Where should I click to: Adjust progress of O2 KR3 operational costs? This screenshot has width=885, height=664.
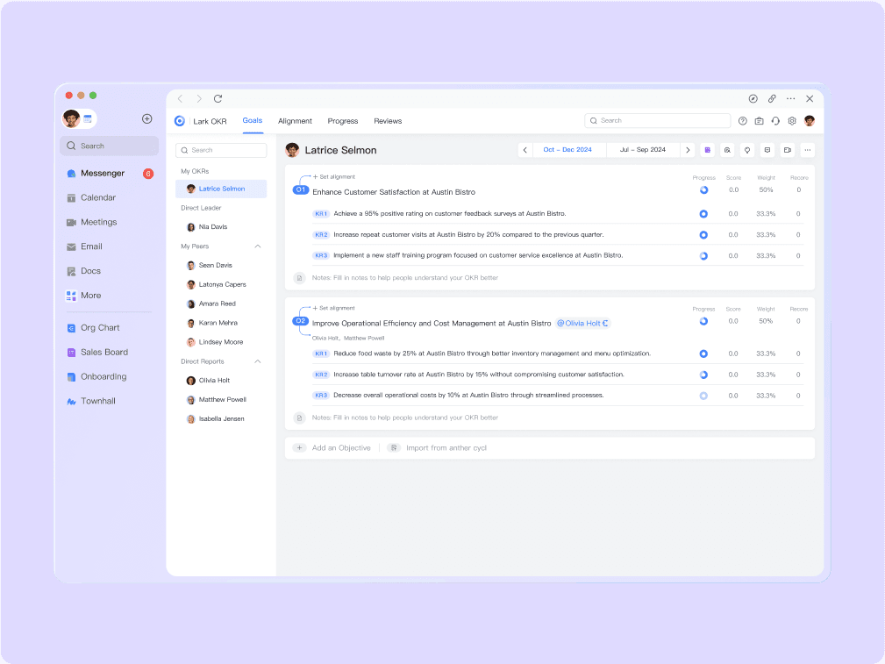(703, 396)
